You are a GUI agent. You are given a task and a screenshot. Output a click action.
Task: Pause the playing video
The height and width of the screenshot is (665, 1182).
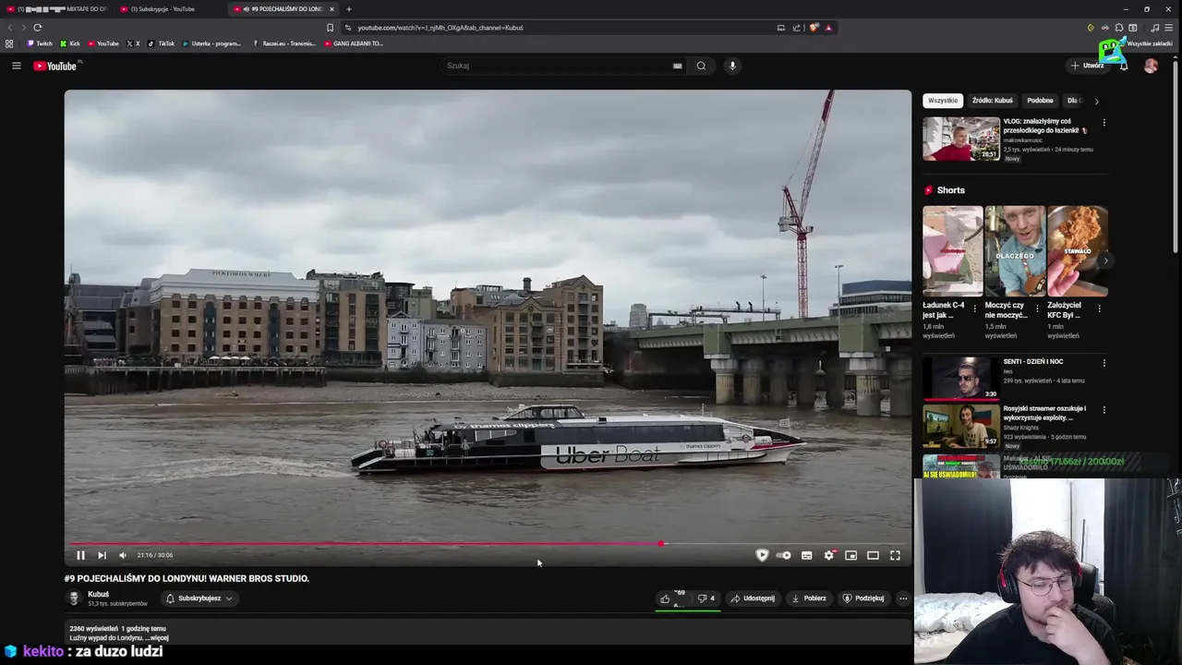80,555
